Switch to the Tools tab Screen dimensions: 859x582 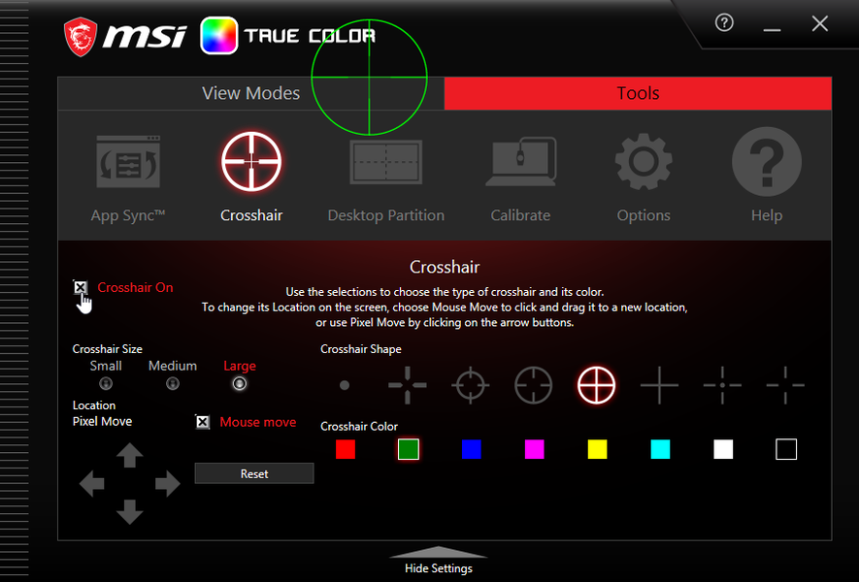[638, 94]
